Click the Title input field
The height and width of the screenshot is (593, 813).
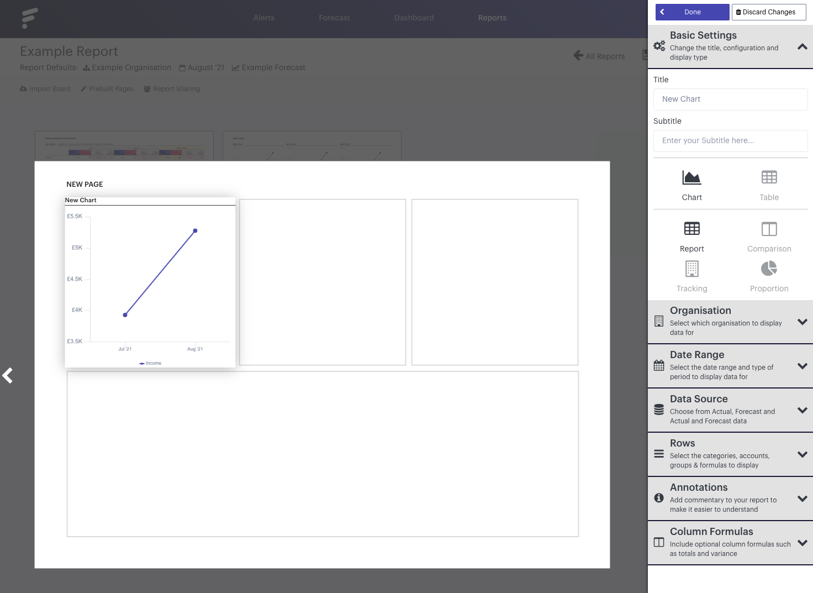730,99
